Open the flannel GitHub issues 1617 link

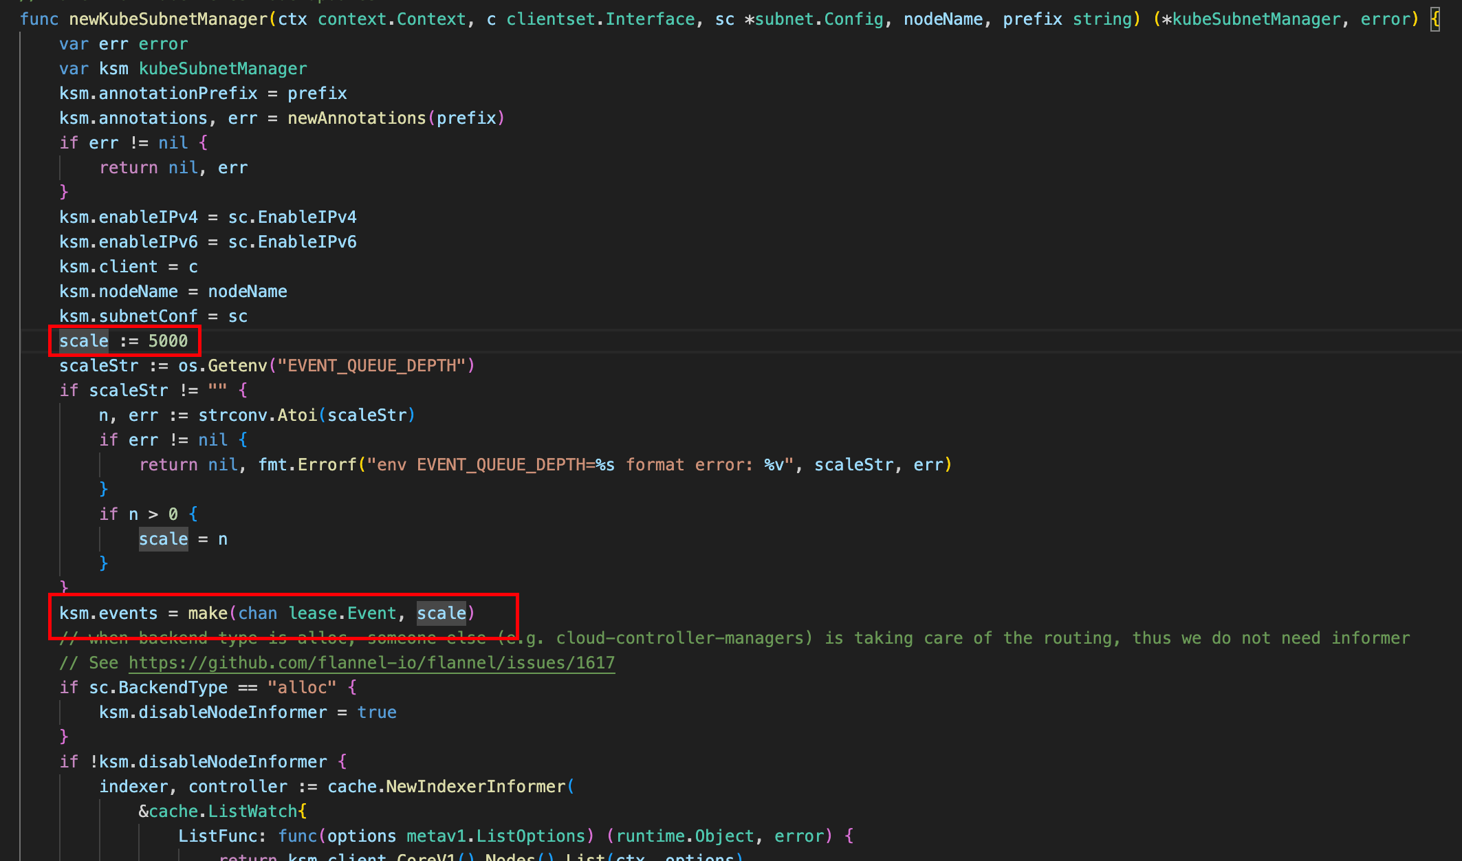[371, 663]
